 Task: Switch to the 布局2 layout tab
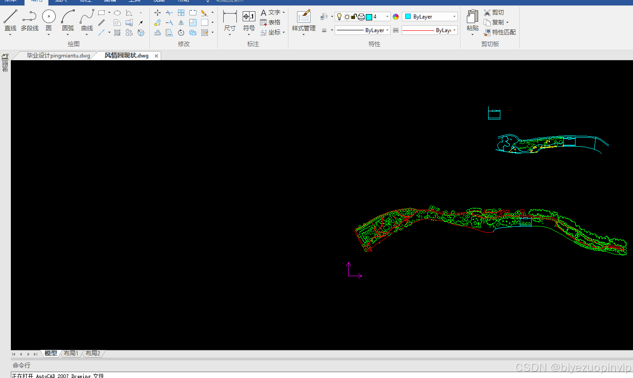point(93,354)
